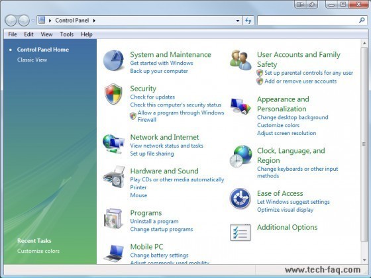Click Check for updates
The image size is (371, 278).
point(152,97)
